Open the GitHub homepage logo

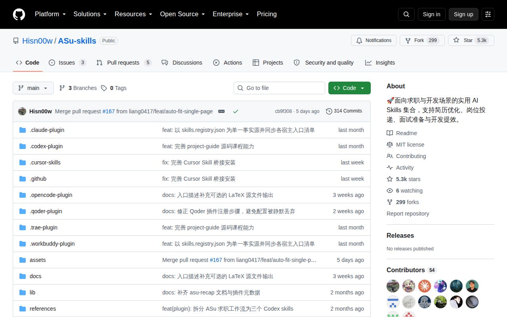[x=19, y=14]
